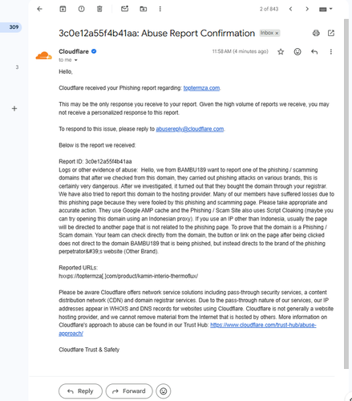Click the vertical scrollbar of the email
The width and height of the screenshot is (352, 401).
point(346,194)
